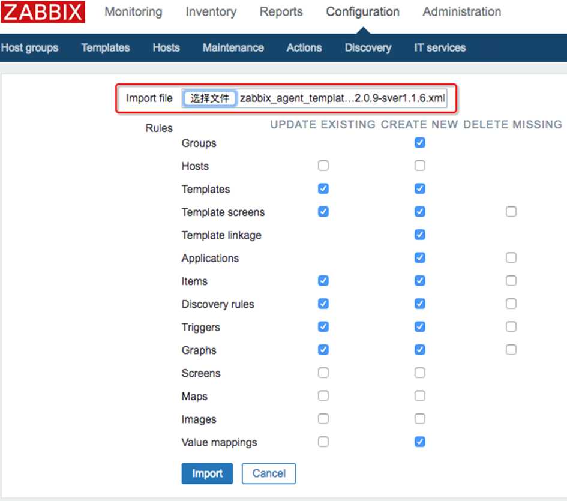The image size is (567, 501).
Task: Uncheck Items update existing checkbox
Action: coord(323,281)
